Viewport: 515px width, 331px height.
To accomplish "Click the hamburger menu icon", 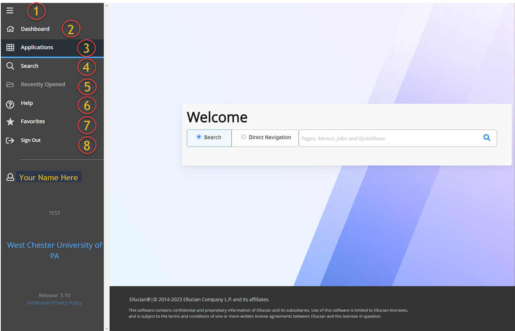I will (x=10, y=11).
